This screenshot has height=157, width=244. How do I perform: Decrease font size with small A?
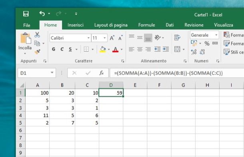(x=120, y=38)
